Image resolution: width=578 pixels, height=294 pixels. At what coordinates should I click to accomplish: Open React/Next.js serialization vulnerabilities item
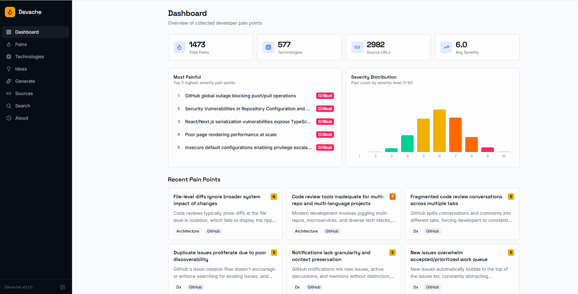click(255, 122)
